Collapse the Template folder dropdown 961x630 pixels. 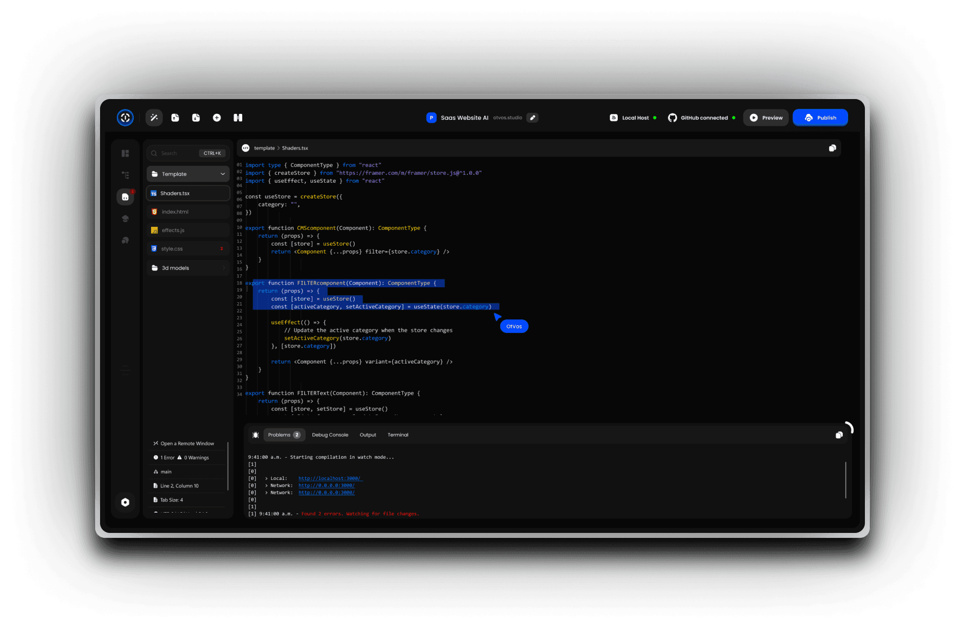[x=188, y=174]
